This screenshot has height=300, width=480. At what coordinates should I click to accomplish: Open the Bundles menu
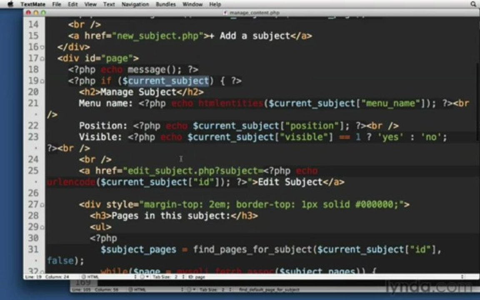tap(165, 4)
